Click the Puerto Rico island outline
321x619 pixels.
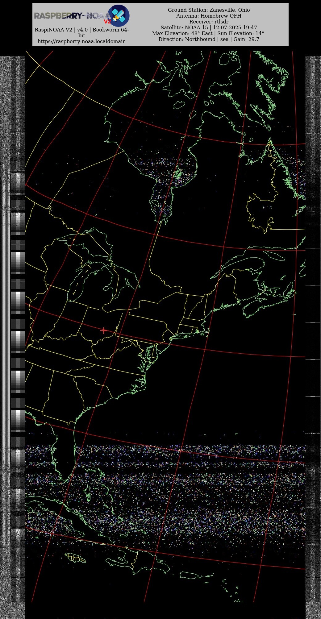pyautogui.click(x=189, y=576)
